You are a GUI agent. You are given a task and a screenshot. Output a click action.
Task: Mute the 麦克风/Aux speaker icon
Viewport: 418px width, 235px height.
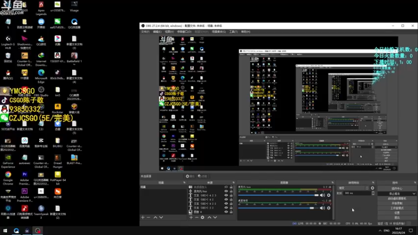pyautogui.click(x=322, y=195)
